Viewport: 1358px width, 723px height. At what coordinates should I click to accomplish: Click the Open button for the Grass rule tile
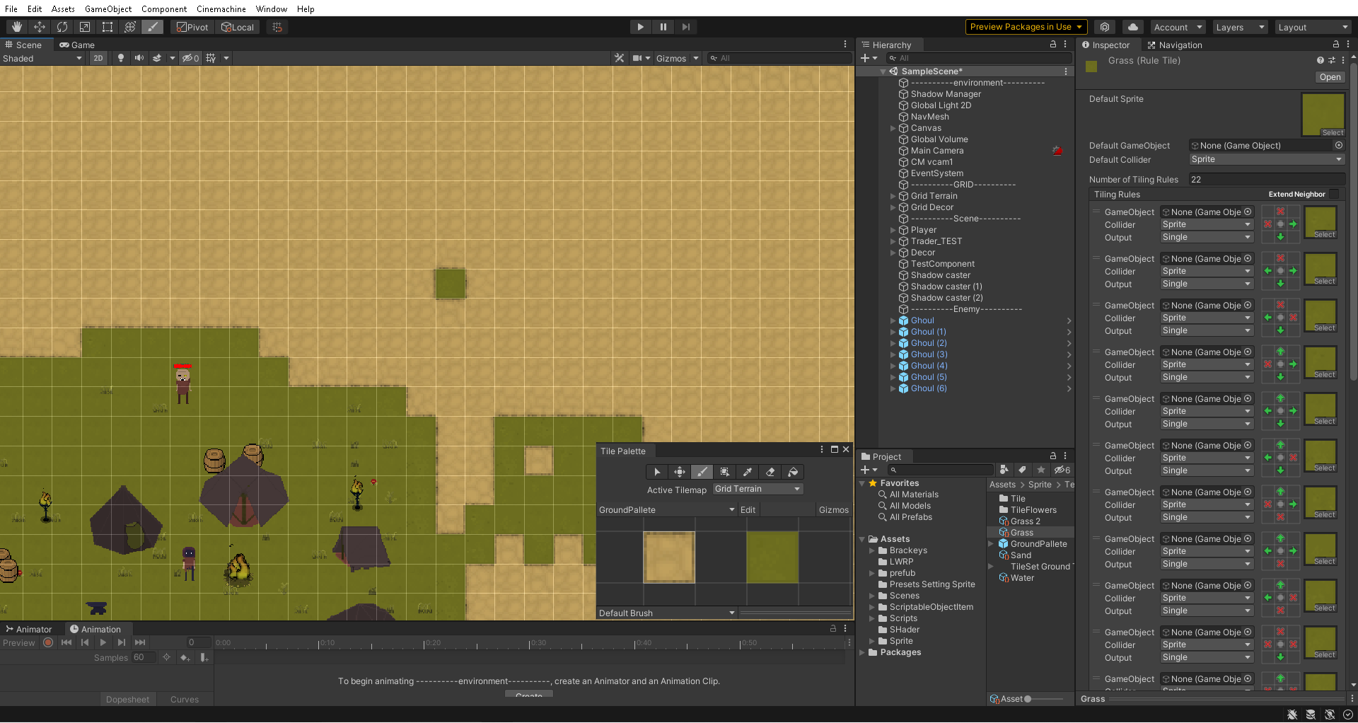pyautogui.click(x=1330, y=76)
